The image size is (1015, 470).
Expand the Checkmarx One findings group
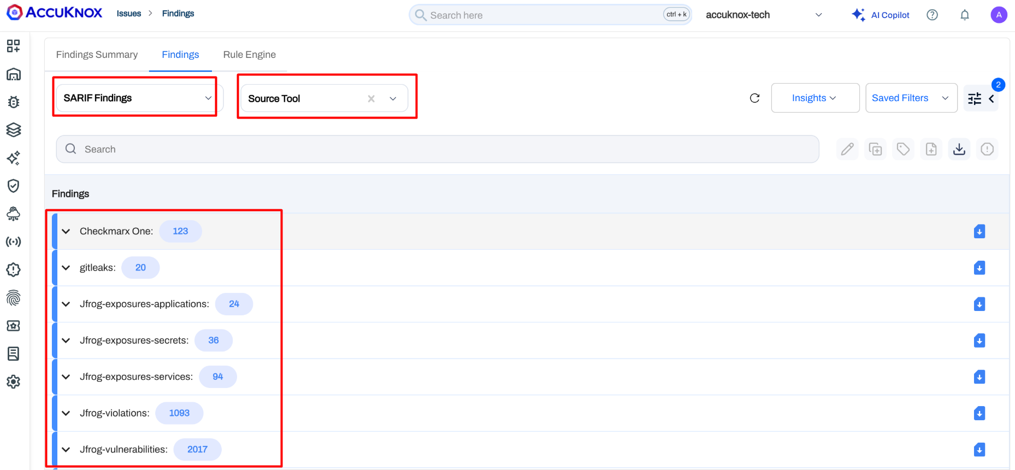(66, 231)
